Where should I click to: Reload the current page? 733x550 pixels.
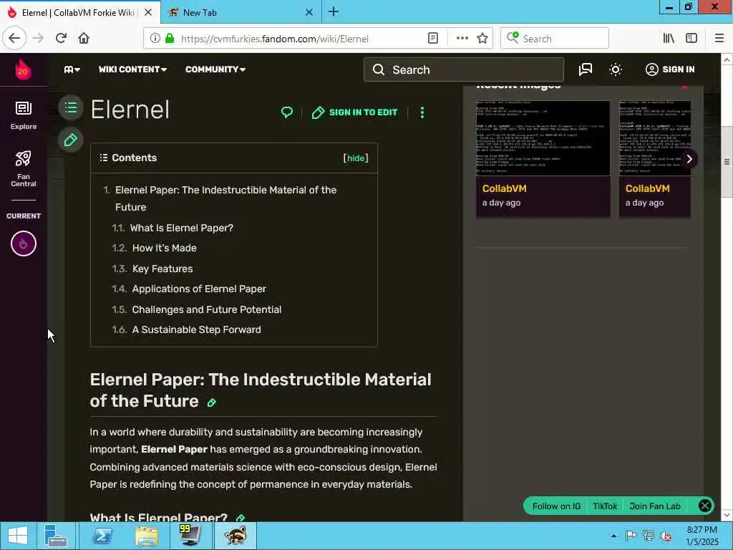click(x=61, y=39)
